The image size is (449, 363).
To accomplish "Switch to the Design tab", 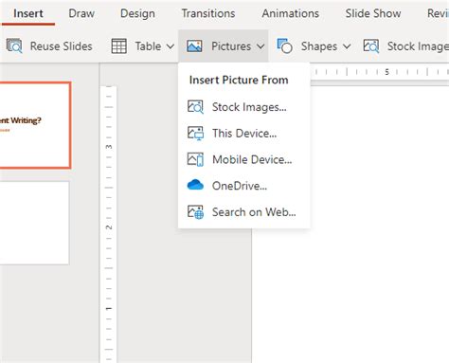I will click(x=137, y=13).
